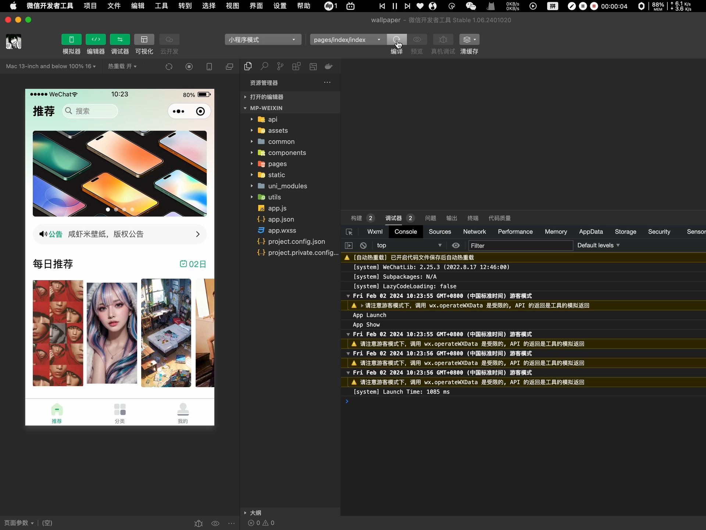The height and width of the screenshot is (530, 706).
Task: Toggle the 编辑器 editor panel button
Action: [x=96, y=39]
